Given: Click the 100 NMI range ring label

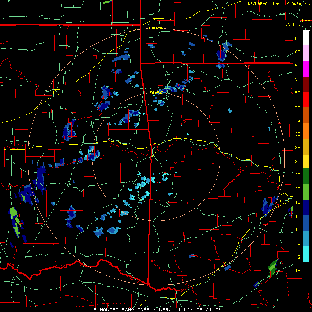Looking at the screenshot, I should point(156,28).
